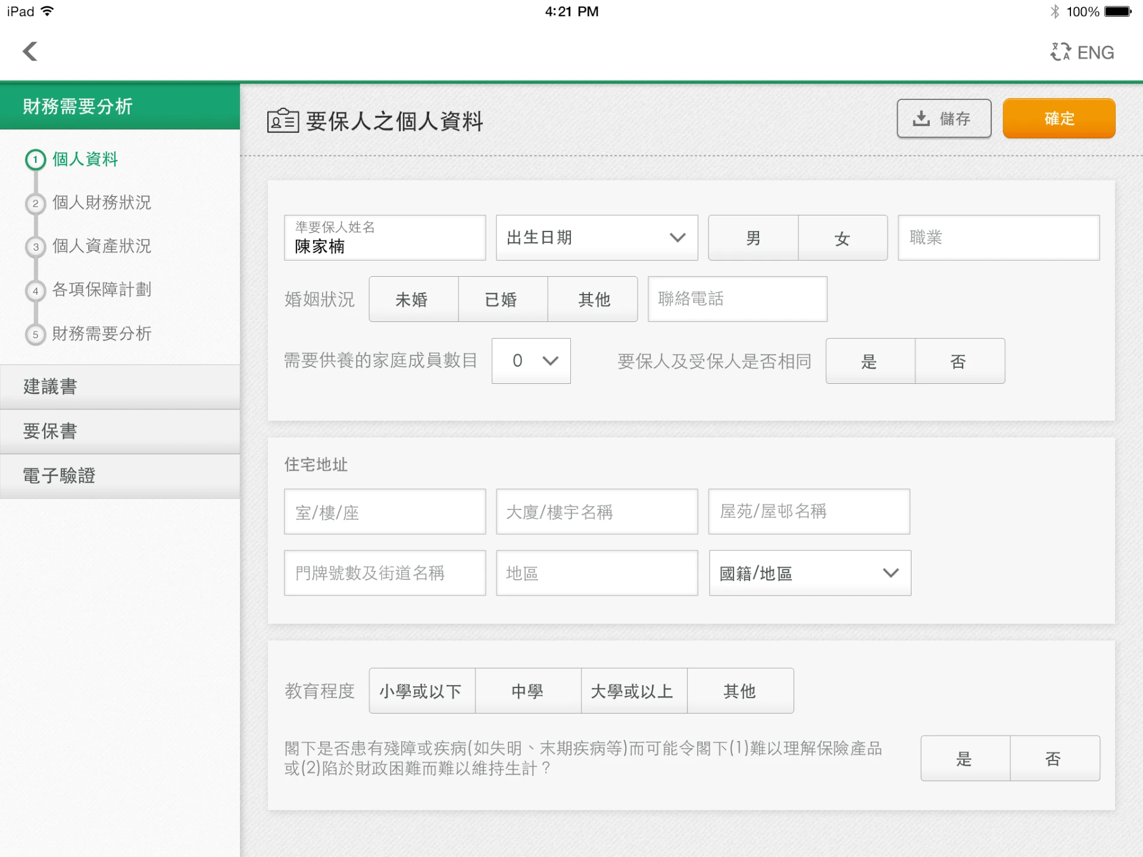The width and height of the screenshot is (1143, 857).
Task: Open the 建議書 section
Action: (x=120, y=387)
